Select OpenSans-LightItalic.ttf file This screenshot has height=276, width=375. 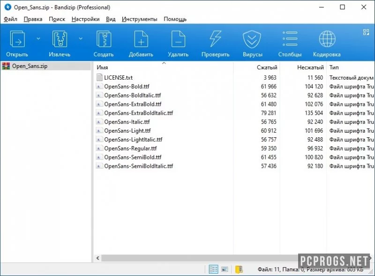[x=133, y=140]
